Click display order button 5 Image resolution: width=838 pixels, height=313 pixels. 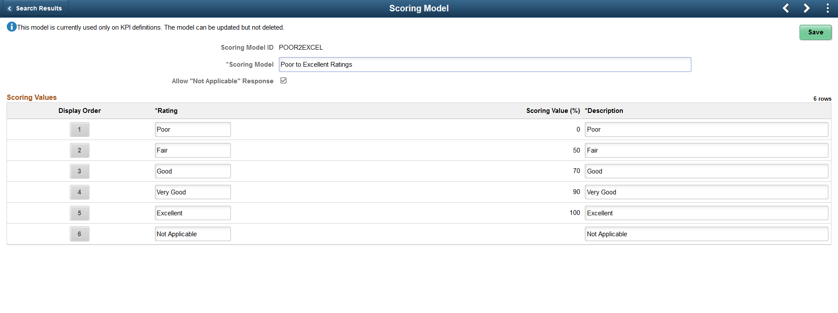pos(79,213)
